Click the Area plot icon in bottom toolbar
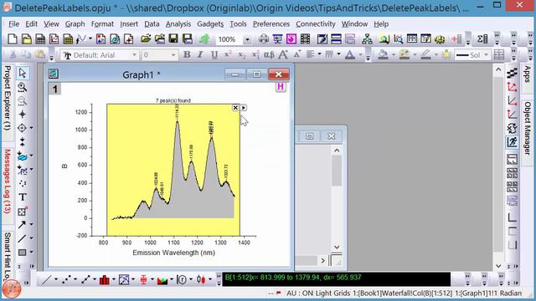This screenshot has width=536, height=301. click(162, 280)
